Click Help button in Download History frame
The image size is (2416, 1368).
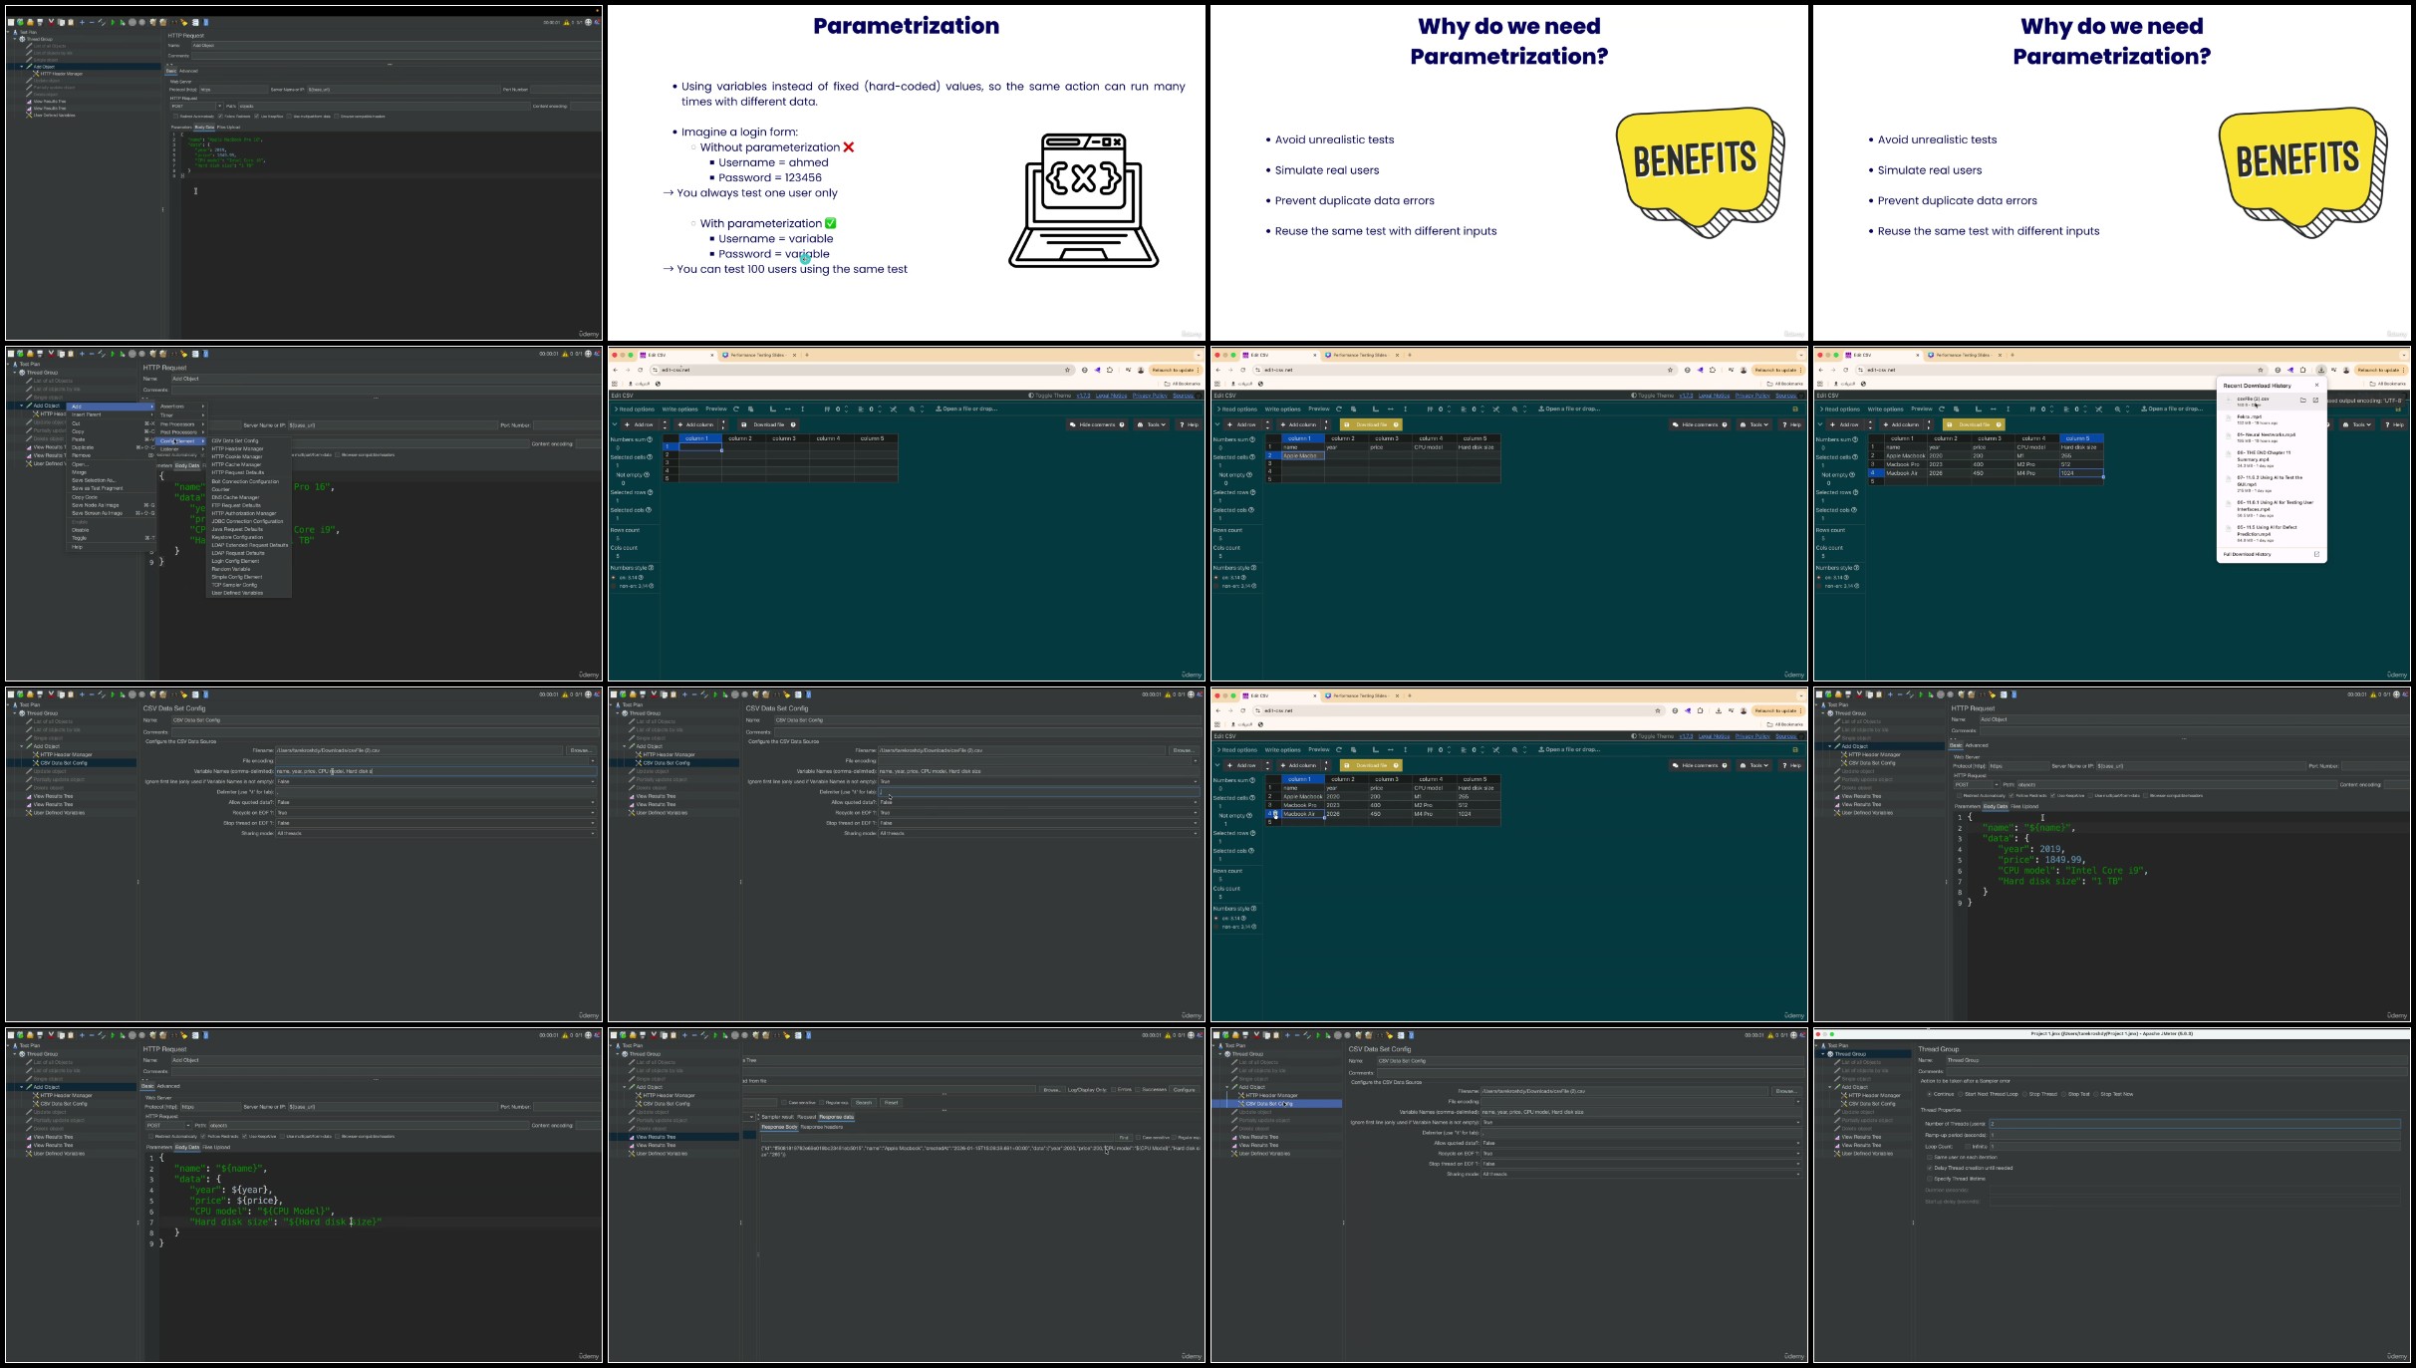point(2394,424)
